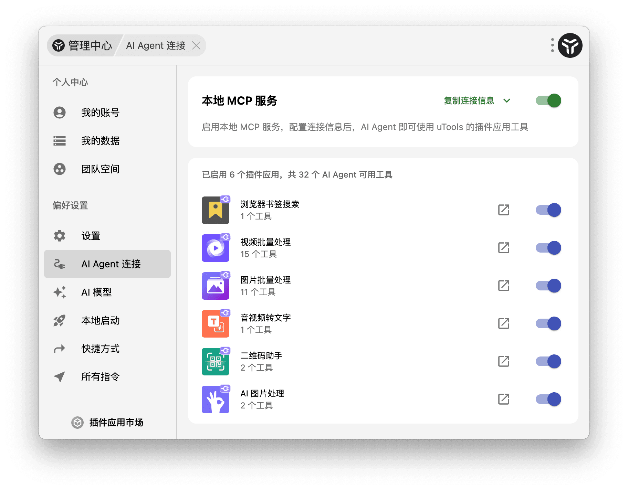Select AI 模型 in the sidebar menu

pos(96,292)
